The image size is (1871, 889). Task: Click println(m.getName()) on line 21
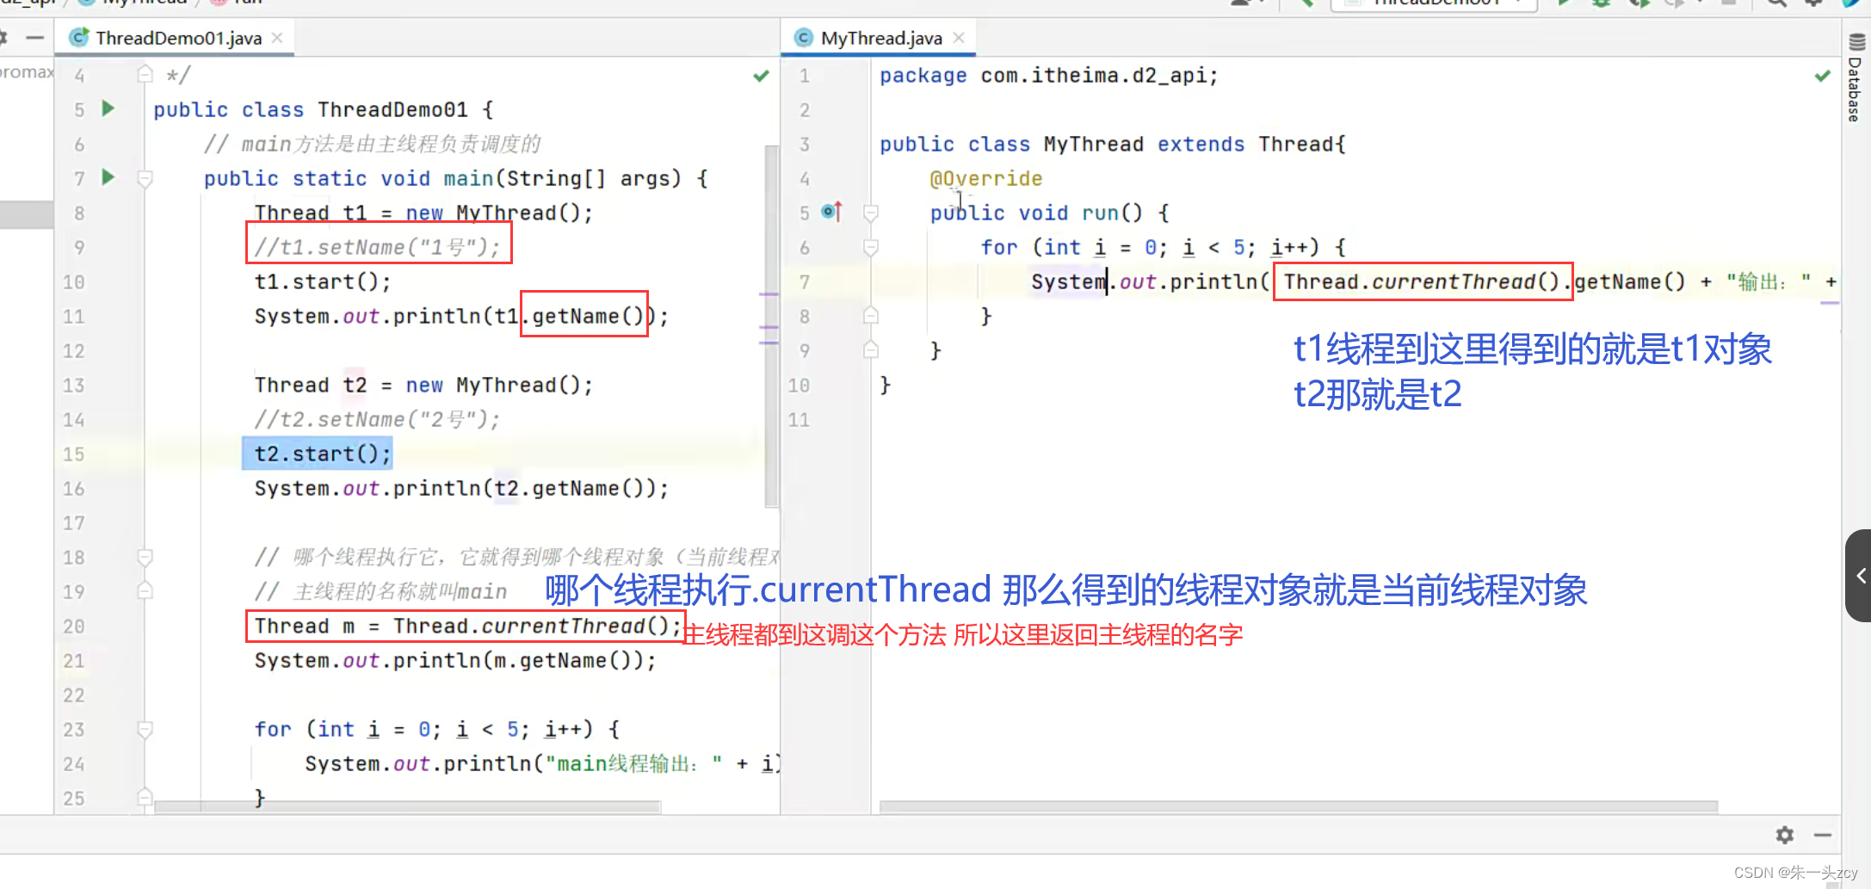(455, 660)
